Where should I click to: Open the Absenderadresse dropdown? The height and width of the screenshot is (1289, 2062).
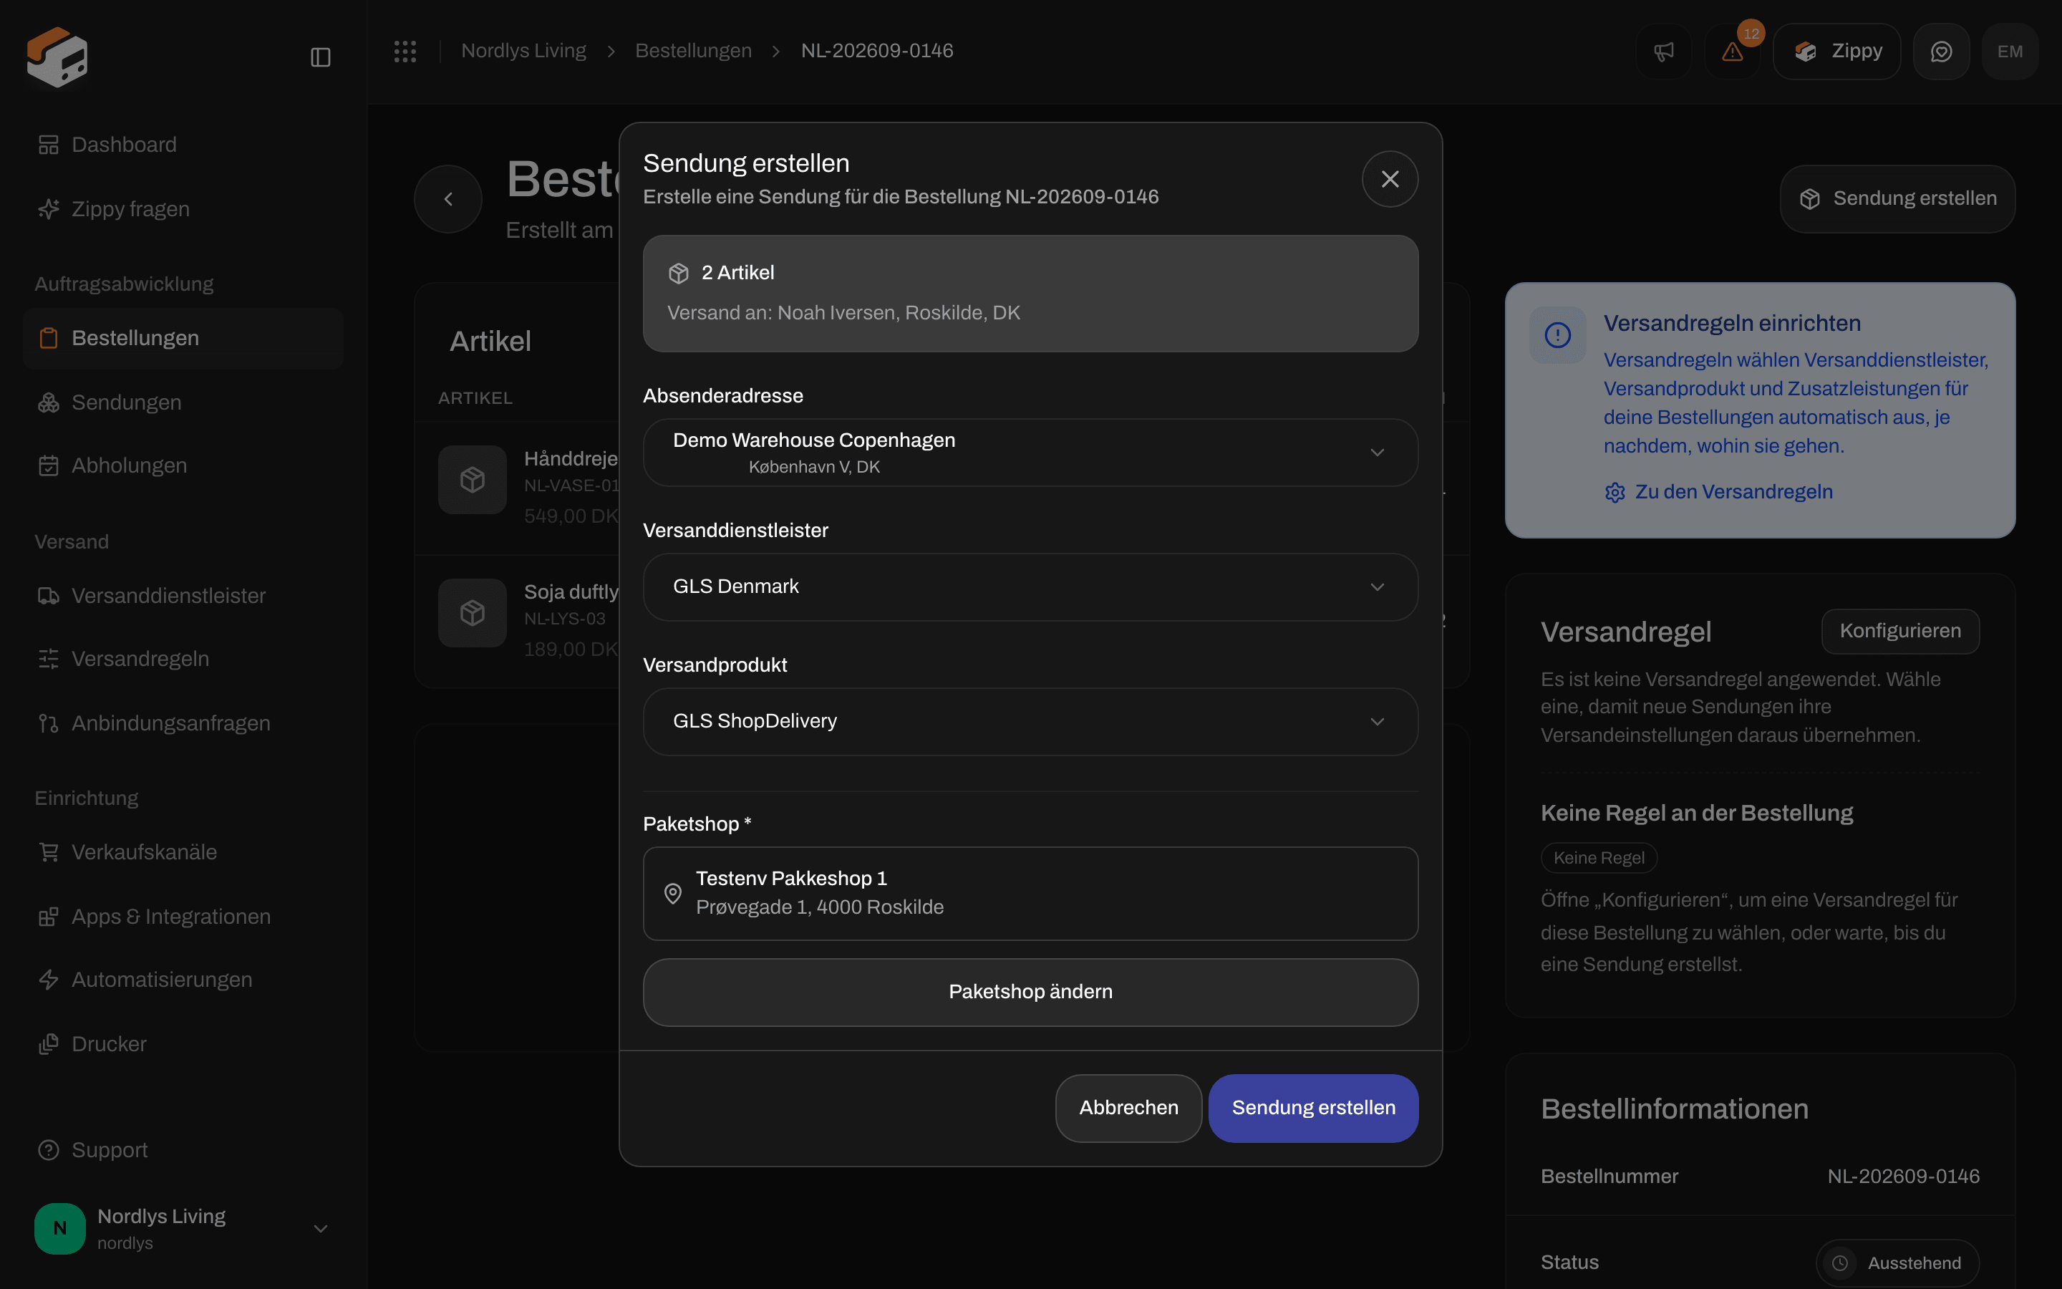coord(1030,453)
